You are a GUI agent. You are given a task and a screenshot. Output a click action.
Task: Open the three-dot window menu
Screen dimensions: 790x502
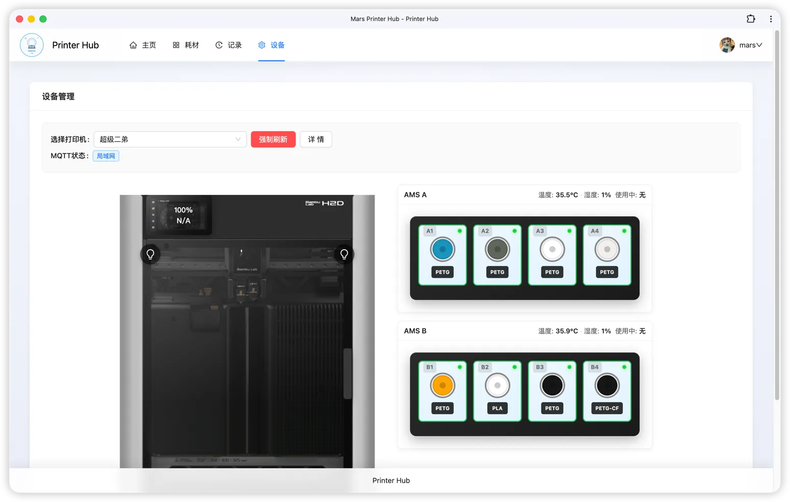pos(771,19)
